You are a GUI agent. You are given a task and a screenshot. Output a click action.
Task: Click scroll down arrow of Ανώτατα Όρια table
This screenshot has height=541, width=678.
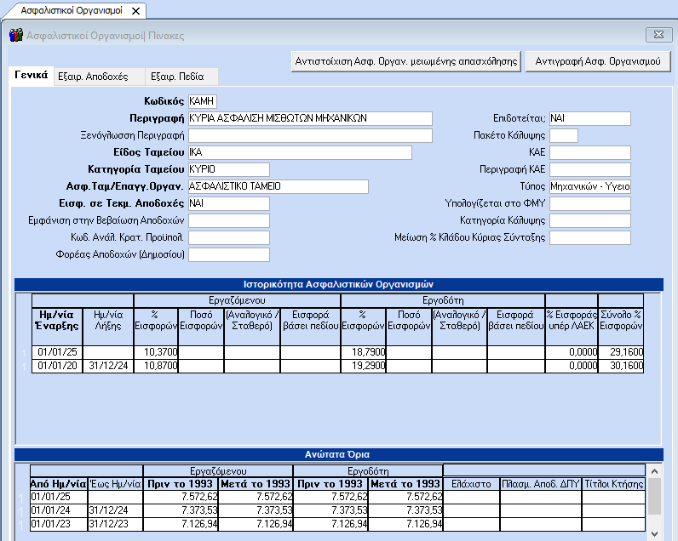pyautogui.click(x=654, y=534)
